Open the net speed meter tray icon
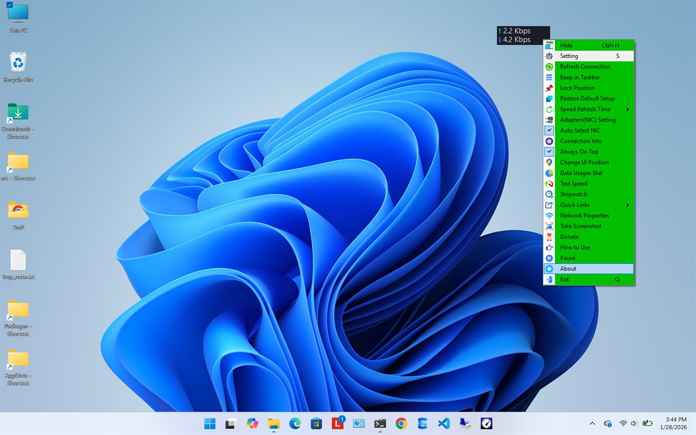 [x=486, y=423]
